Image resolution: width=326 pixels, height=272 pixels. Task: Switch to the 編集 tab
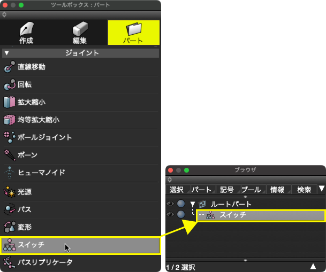click(x=80, y=33)
